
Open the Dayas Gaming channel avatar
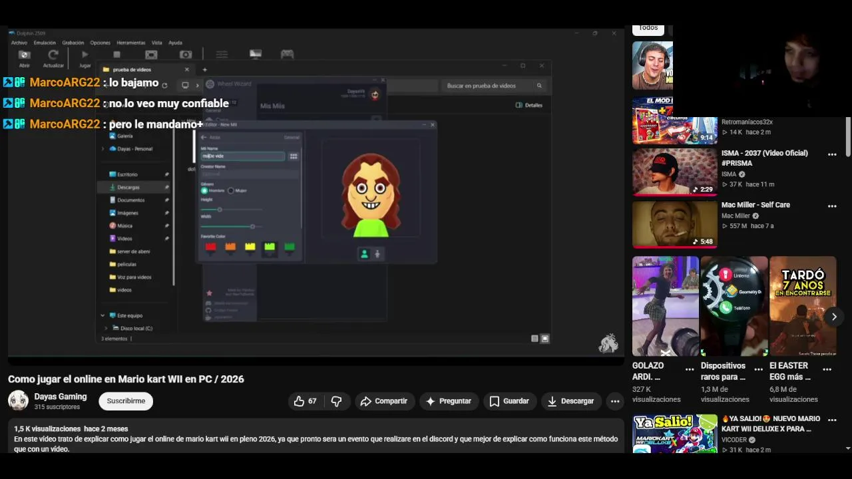click(x=18, y=400)
